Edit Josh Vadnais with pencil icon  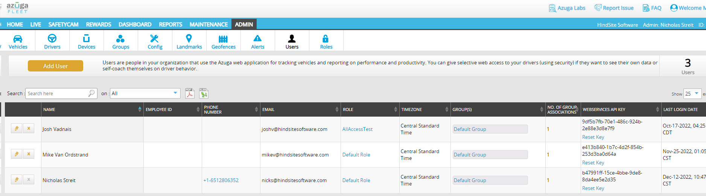pos(17,129)
